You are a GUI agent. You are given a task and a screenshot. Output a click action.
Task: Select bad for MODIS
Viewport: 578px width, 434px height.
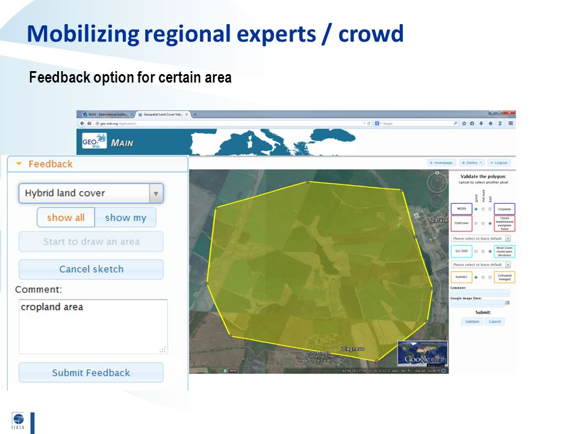click(x=490, y=209)
